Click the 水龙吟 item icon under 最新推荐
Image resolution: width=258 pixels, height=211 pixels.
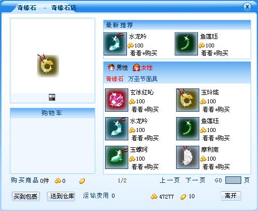(x=115, y=43)
